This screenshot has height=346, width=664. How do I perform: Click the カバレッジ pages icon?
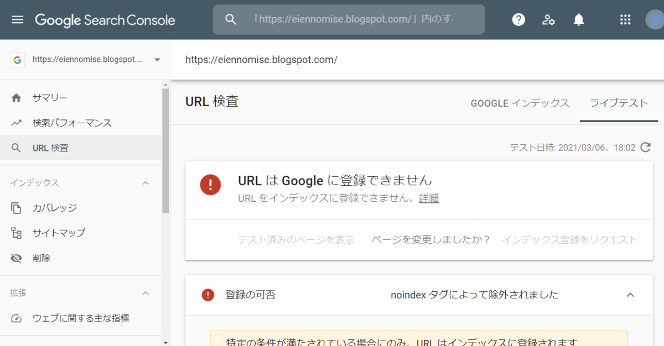tap(16, 208)
